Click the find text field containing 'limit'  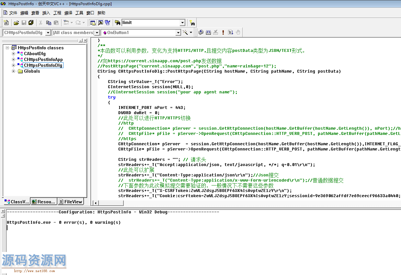point(150,23)
